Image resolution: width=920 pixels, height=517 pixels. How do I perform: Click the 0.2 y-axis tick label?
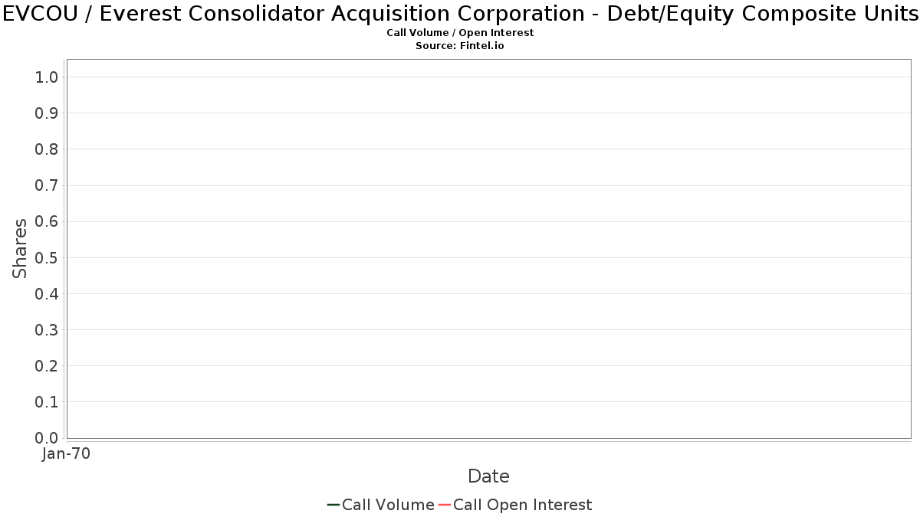click(48, 366)
